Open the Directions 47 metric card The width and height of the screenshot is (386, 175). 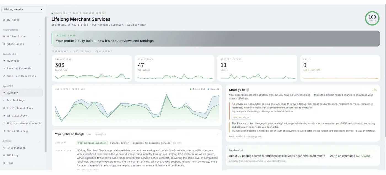point(174,68)
